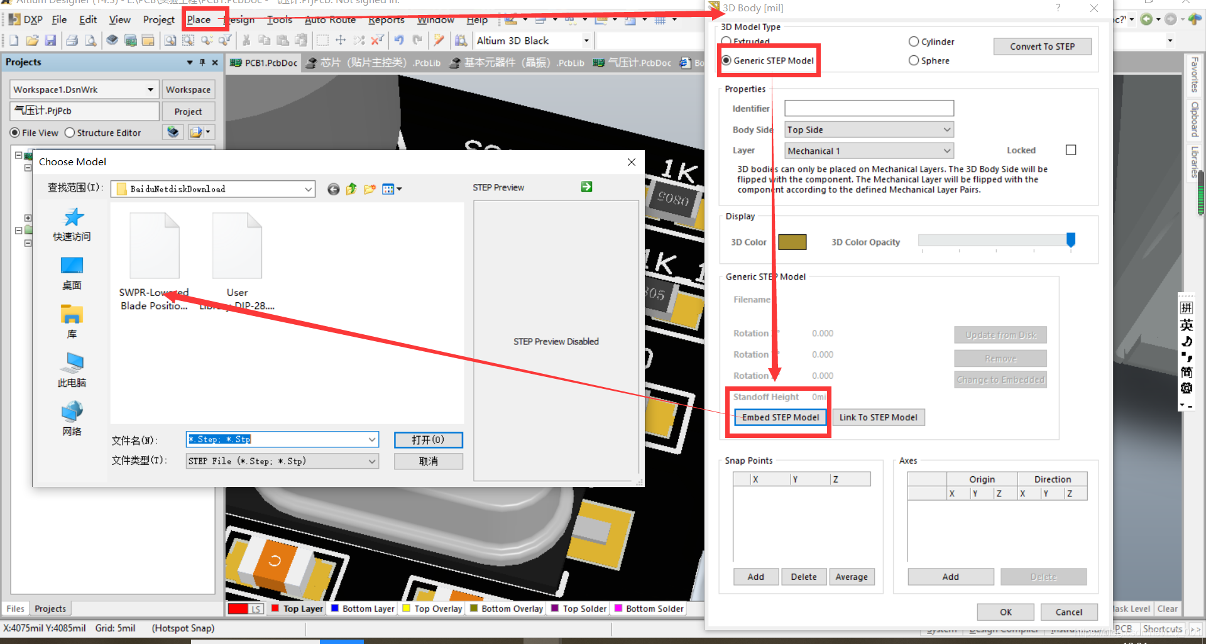Click the up one level folder icon
Screen dimensions: 1206x644
pos(351,189)
